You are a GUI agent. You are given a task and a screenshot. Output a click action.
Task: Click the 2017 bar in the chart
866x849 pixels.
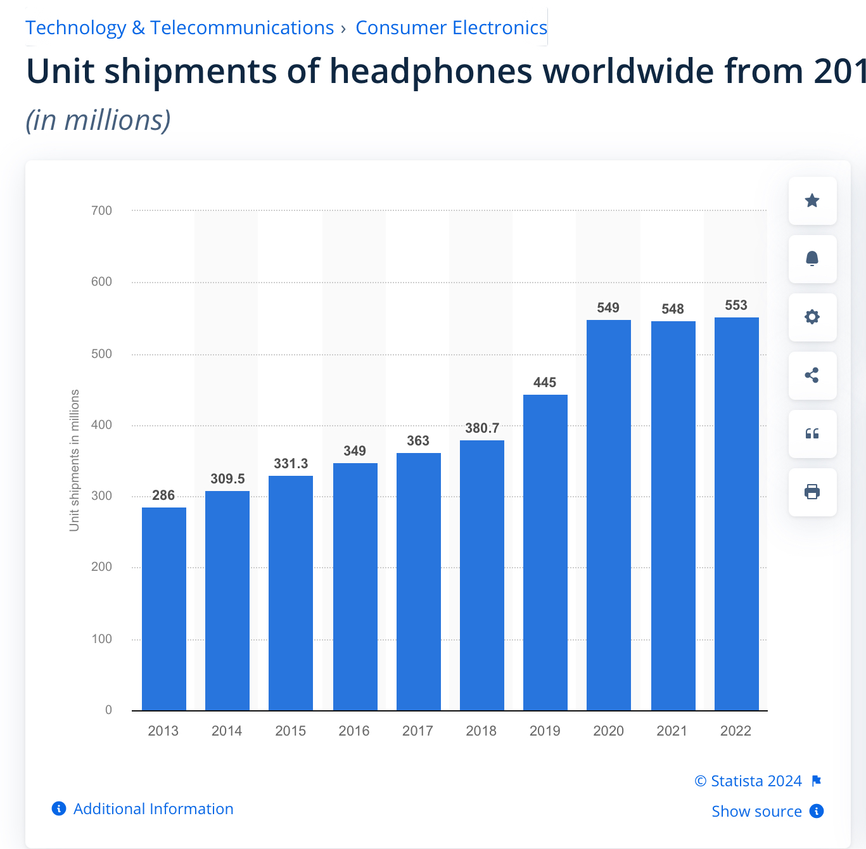(x=419, y=582)
